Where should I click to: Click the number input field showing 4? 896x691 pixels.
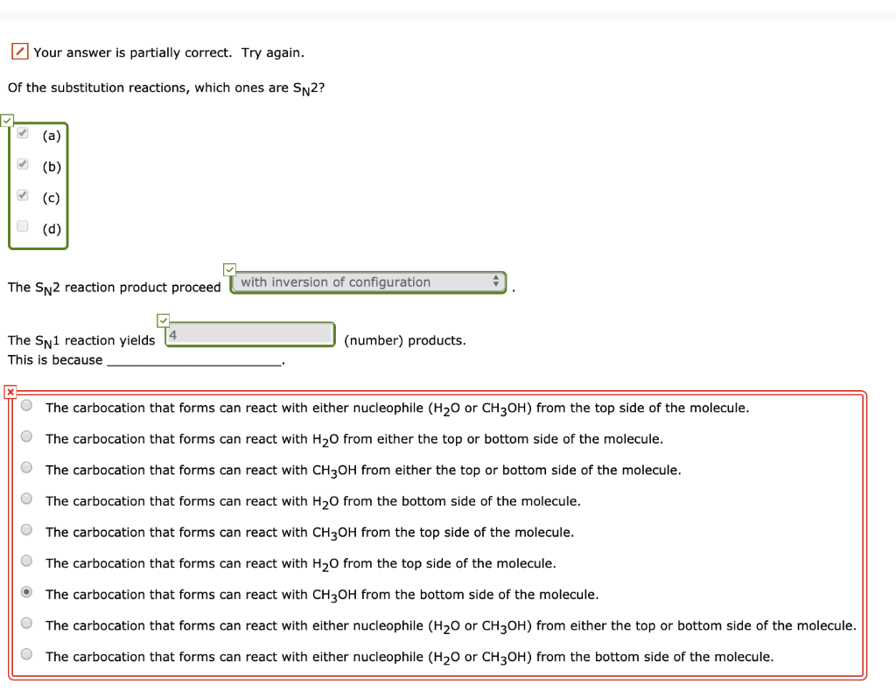[249, 333]
